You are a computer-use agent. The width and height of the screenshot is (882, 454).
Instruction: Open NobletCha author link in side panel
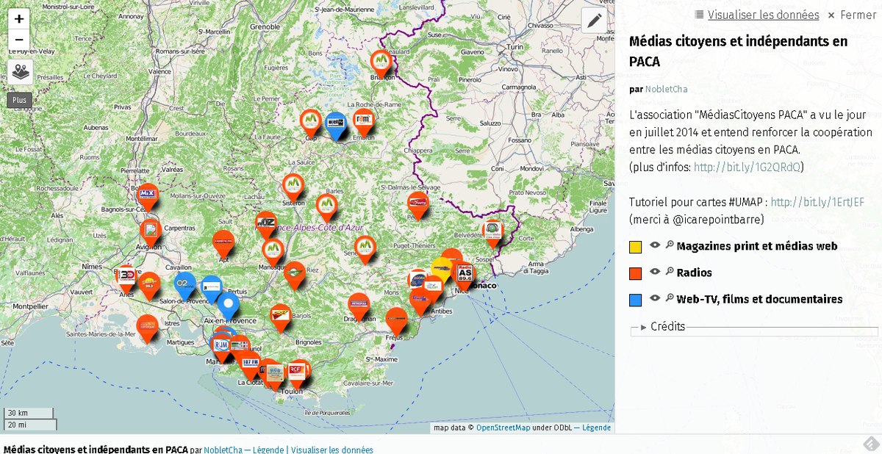667,89
